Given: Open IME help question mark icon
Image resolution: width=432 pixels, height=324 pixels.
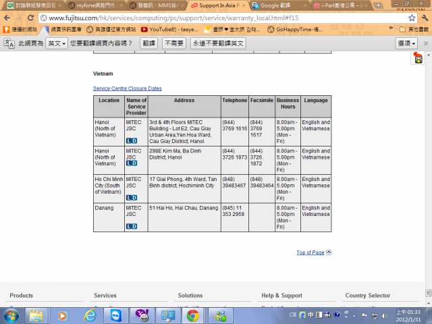Looking at the screenshot, I should 337,315.
